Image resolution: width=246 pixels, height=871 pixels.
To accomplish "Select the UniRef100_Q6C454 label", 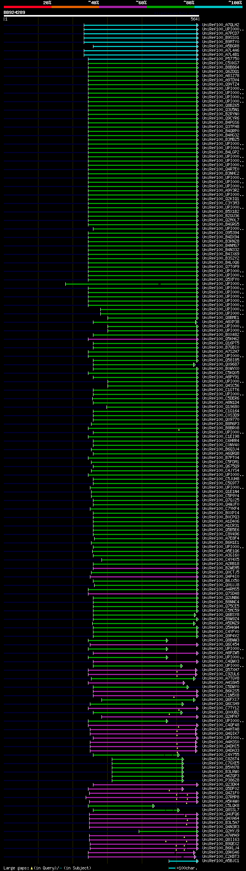I will pos(221,644).
